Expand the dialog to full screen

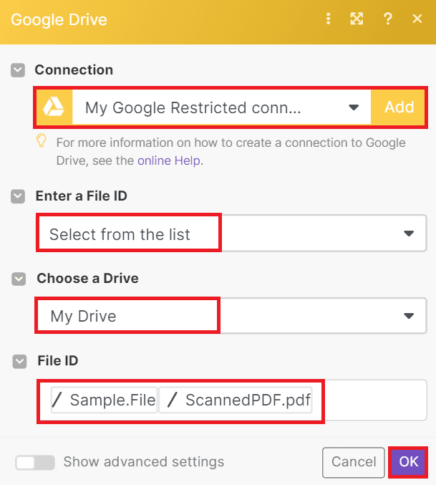coord(357,19)
